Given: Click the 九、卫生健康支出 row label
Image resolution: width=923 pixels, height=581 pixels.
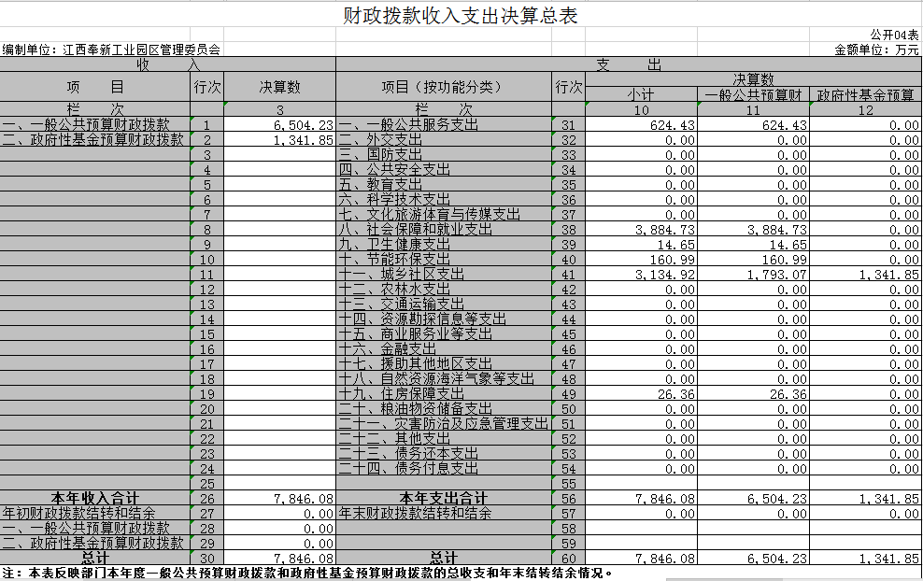Looking at the screenshot, I should [x=394, y=245].
